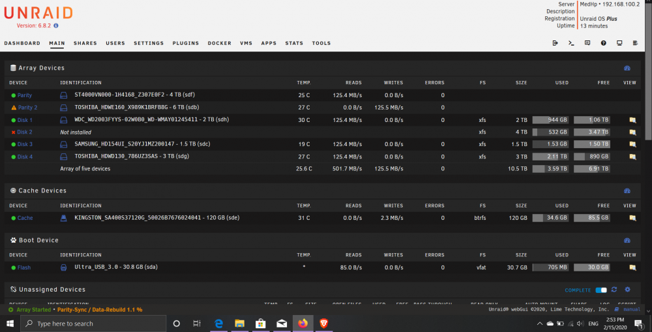This screenshot has height=332, width=652.
Task: Open the Windows Start menu
Action: click(10, 324)
